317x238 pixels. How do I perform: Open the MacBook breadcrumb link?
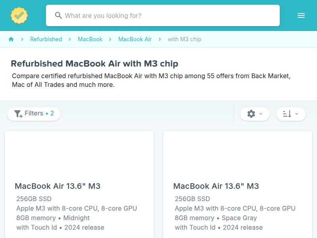pyautogui.click(x=90, y=39)
